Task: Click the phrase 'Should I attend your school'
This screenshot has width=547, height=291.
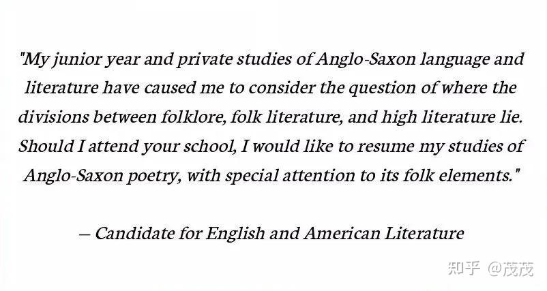Action: click(x=125, y=146)
